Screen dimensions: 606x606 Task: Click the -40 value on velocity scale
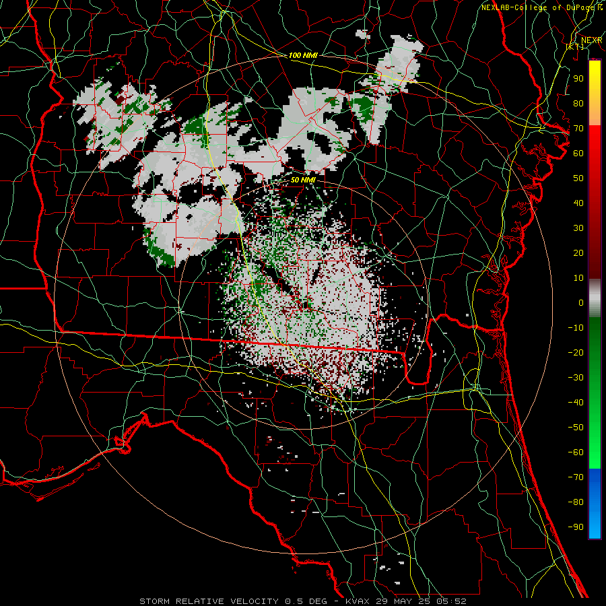click(576, 403)
